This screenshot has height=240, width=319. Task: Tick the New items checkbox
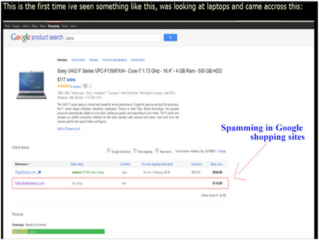click(x=157, y=151)
